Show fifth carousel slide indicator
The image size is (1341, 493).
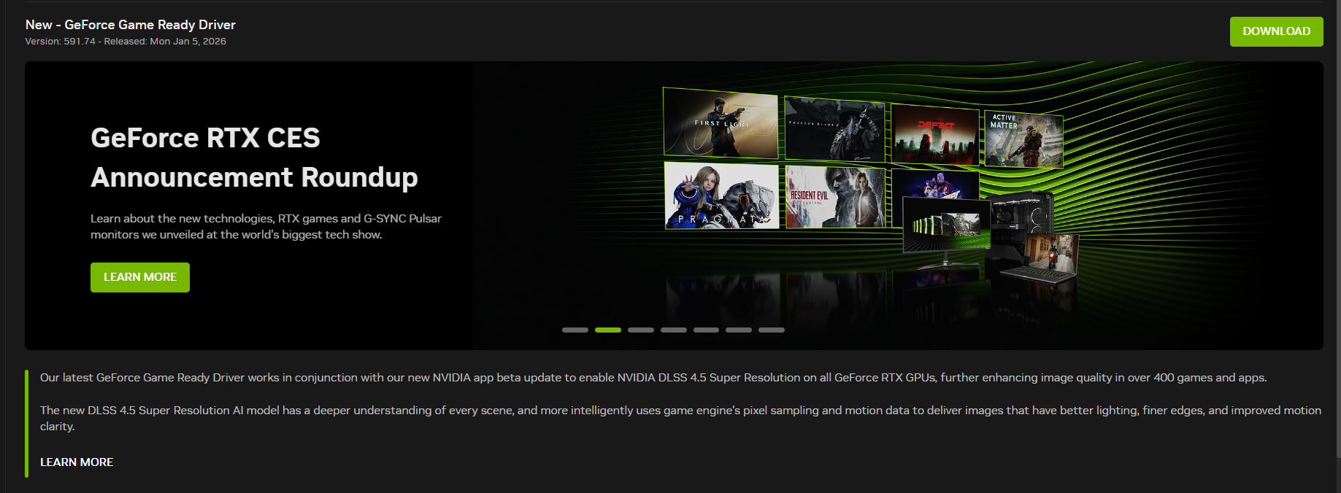click(706, 330)
